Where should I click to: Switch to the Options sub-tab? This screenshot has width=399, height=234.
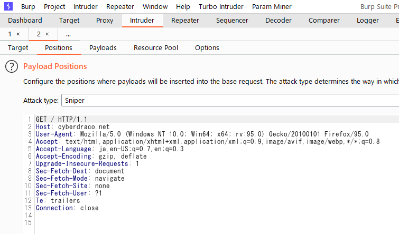point(207,47)
